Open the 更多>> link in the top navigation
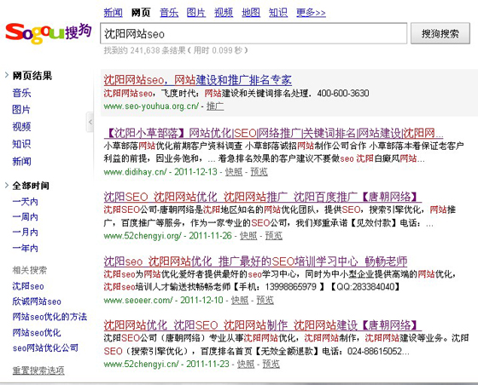Viewport: 478px width, 385px height. 311,13
